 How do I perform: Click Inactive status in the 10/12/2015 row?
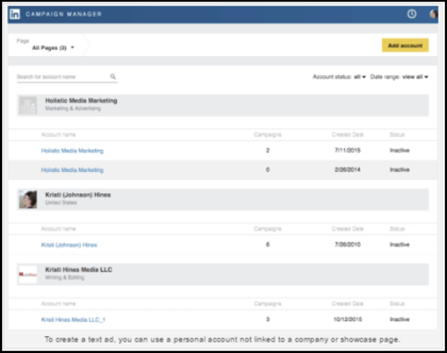[x=399, y=319]
